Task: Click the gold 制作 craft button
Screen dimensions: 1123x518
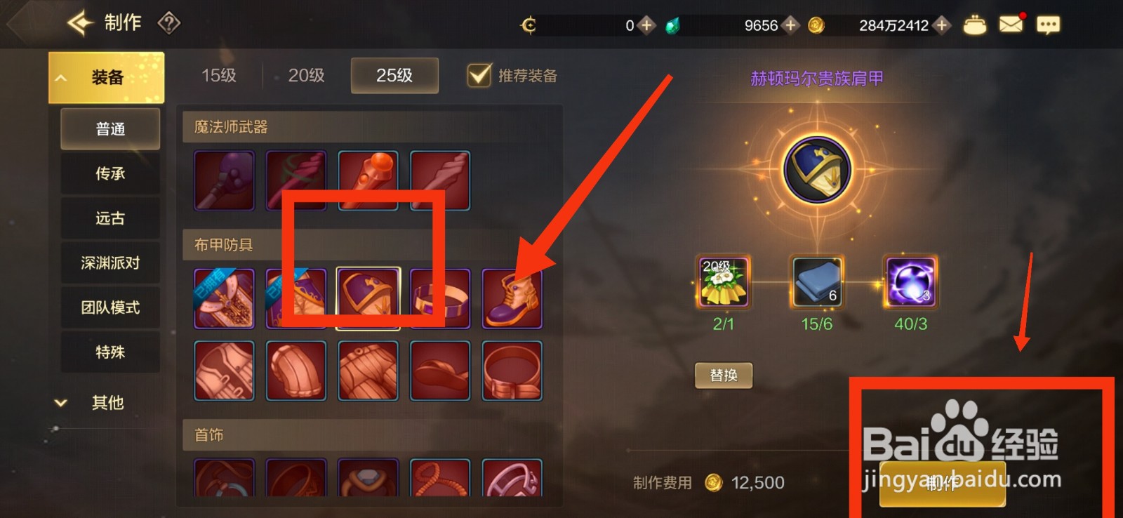Action: (942, 484)
